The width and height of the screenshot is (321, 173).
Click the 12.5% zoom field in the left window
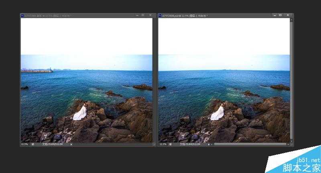point(24,144)
